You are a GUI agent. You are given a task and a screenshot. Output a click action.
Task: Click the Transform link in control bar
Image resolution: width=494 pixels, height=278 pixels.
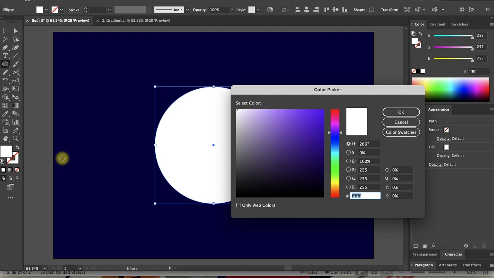pos(389,10)
